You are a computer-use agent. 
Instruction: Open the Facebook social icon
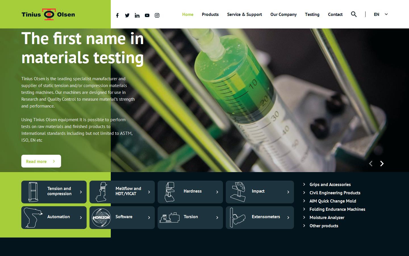point(117,15)
